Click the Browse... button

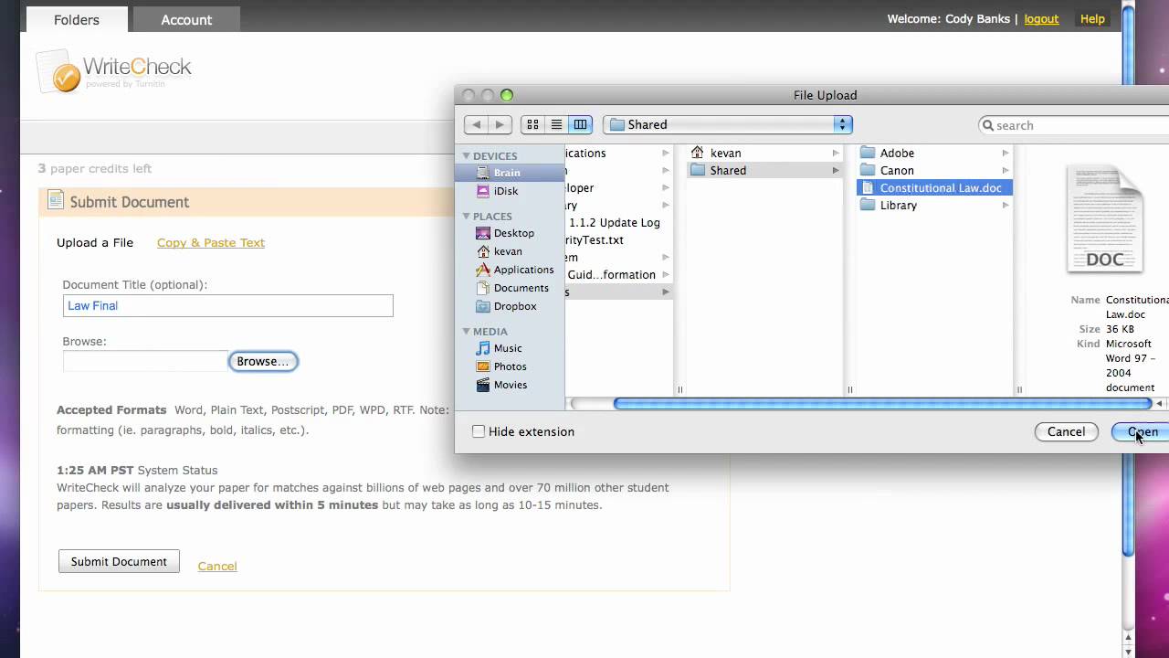[263, 361]
